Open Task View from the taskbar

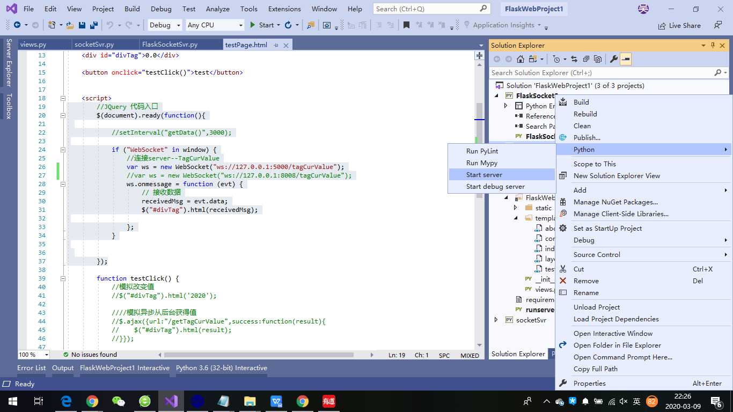tap(39, 401)
